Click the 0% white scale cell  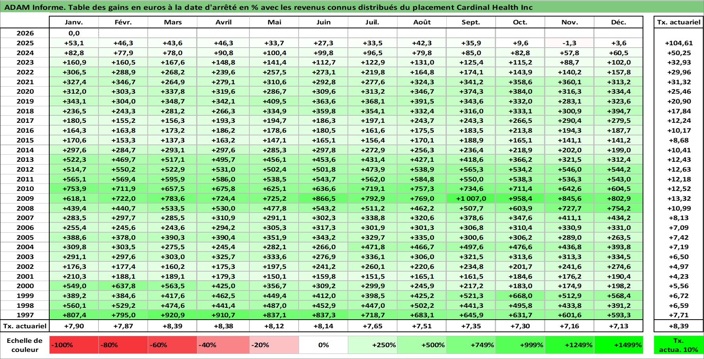point(323,345)
